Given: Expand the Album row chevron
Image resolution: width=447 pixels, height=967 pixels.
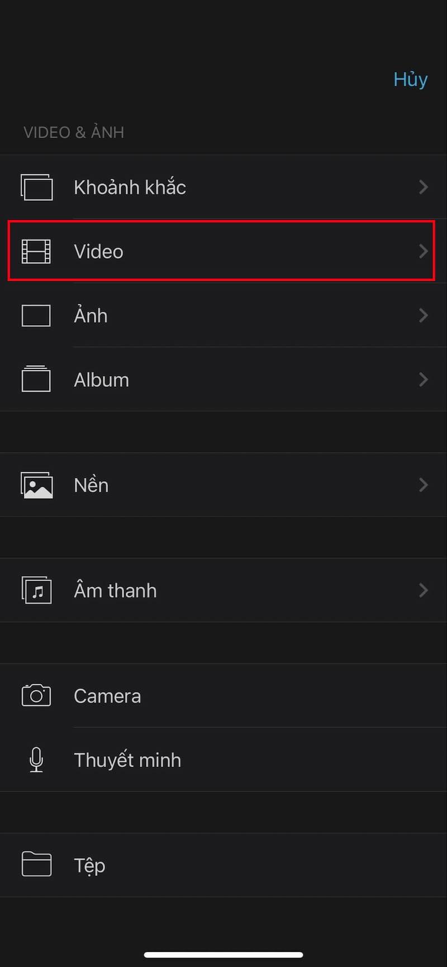Looking at the screenshot, I should (423, 380).
